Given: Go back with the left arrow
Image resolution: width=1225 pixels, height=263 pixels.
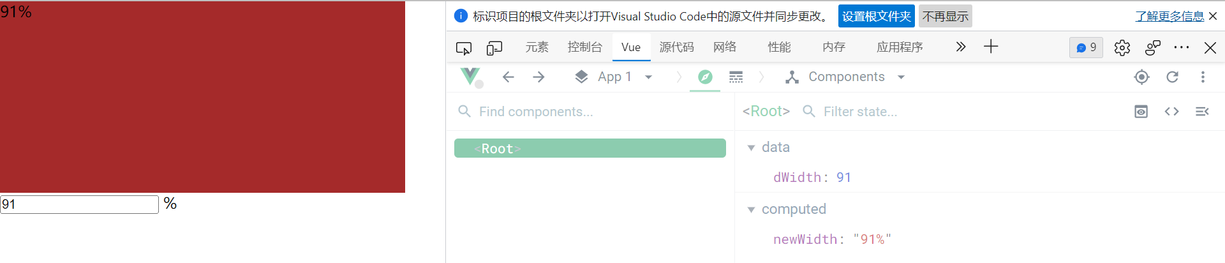Looking at the screenshot, I should pos(508,77).
